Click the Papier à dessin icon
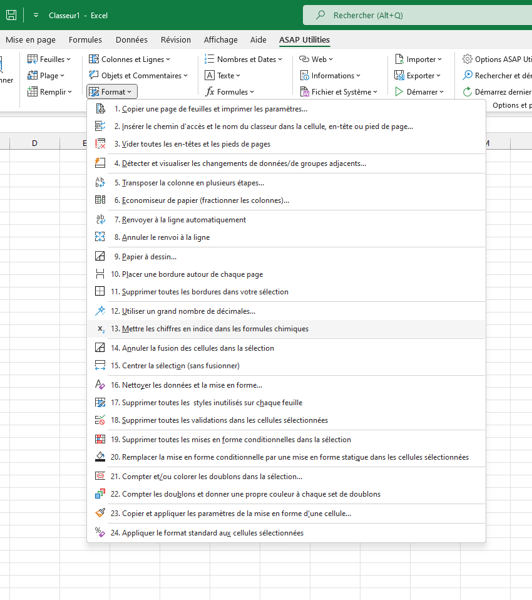This screenshot has width=532, height=600. coord(100,256)
